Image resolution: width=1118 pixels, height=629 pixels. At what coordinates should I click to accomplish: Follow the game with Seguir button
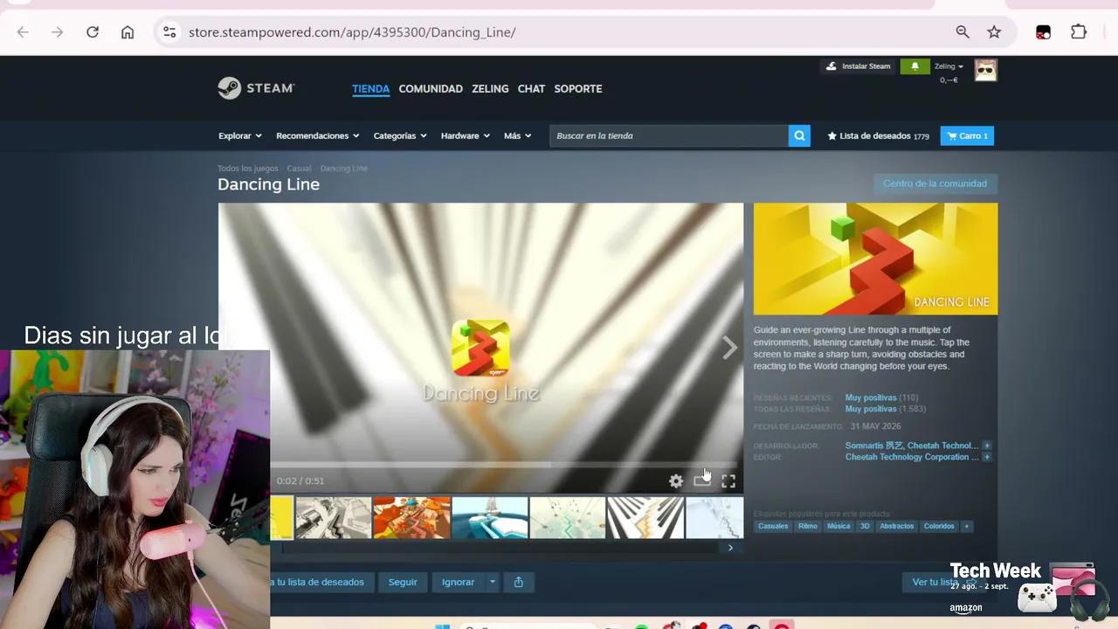(x=403, y=582)
